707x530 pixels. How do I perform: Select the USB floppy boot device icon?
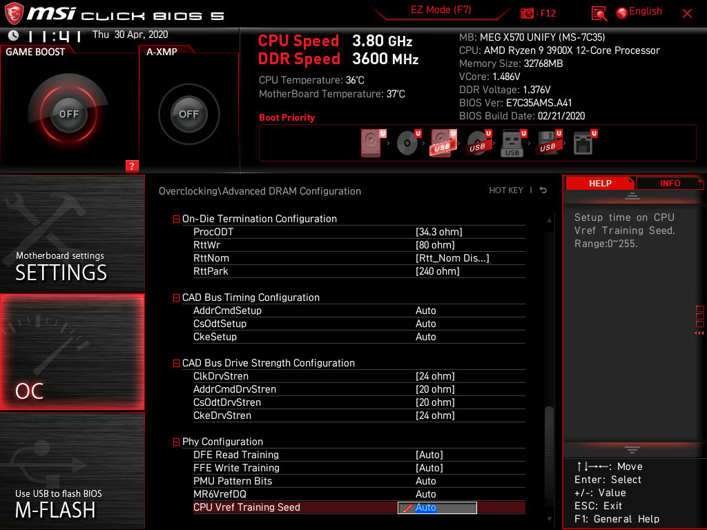(549, 143)
